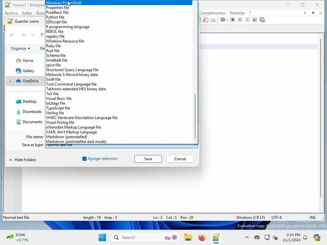The width and height of the screenshot is (327, 245).
Task: Click the taskbar Search box
Action: (145, 237)
